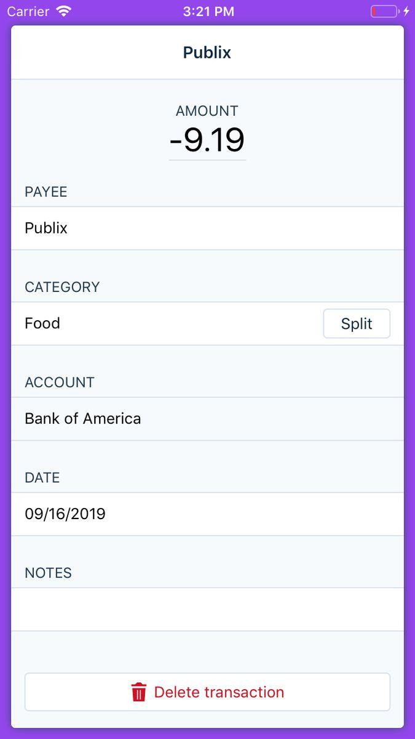Split the transaction into categories
The width and height of the screenshot is (415, 739).
coord(357,323)
